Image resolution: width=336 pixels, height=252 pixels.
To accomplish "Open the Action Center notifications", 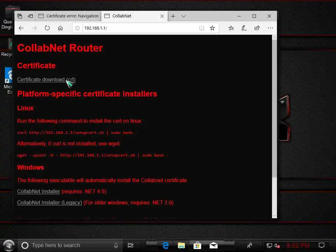I will pyautogui.click(x=322, y=245).
